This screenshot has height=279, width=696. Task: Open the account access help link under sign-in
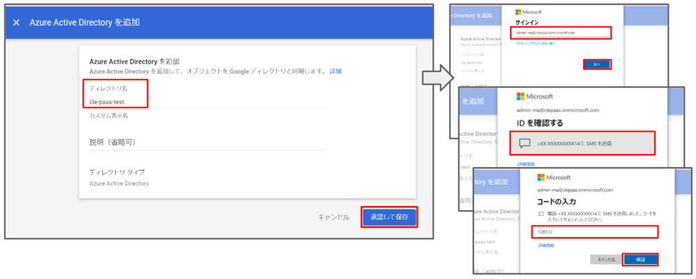coord(535,44)
